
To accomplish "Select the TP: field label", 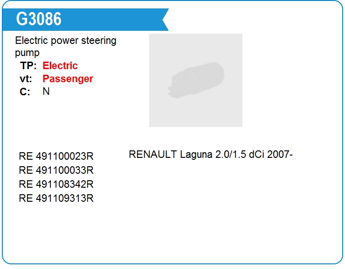I will click(28, 66).
